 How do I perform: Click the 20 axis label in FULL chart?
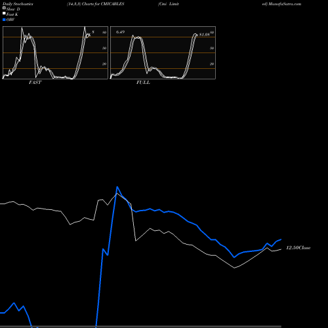212,64
